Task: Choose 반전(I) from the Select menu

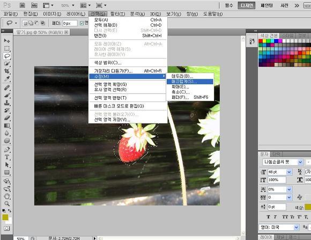Action: pos(128,36)
